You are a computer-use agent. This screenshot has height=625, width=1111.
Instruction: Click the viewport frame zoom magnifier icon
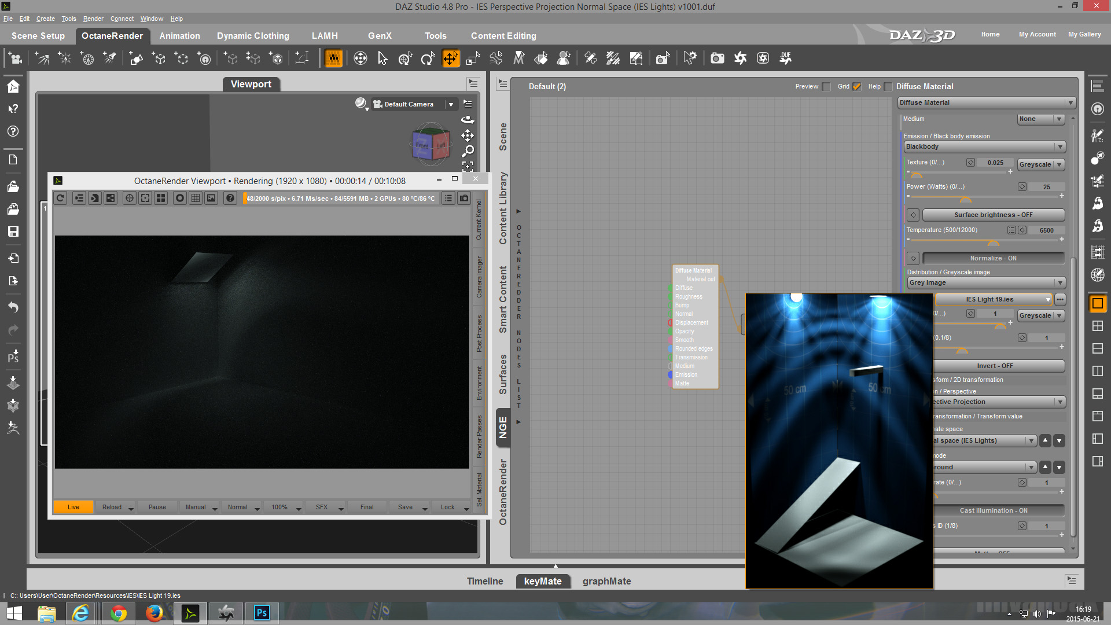click(x=468, y=151)
